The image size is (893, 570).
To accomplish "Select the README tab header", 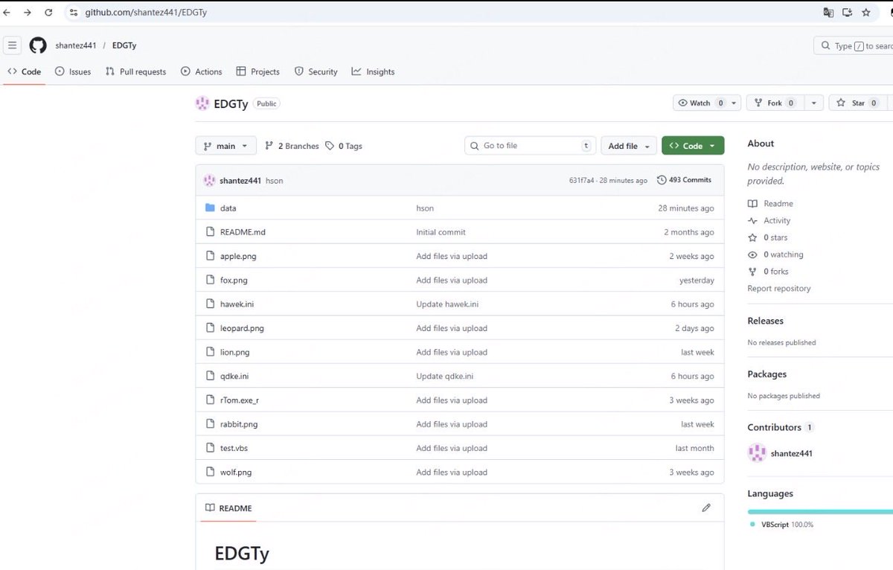I will coord(228,508).
